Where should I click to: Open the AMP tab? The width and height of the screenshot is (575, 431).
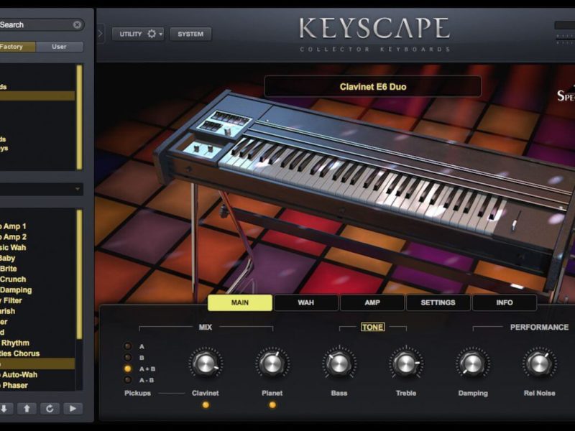tap(372, 302)
